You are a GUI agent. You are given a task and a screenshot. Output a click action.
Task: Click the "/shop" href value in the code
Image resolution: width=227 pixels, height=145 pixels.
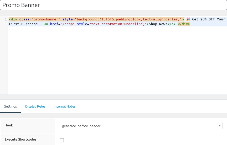click(68, 24)
